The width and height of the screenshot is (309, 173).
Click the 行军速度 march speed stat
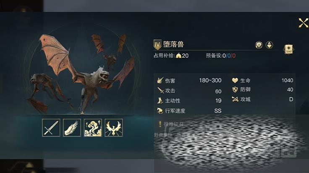click(x=189, y=111)
